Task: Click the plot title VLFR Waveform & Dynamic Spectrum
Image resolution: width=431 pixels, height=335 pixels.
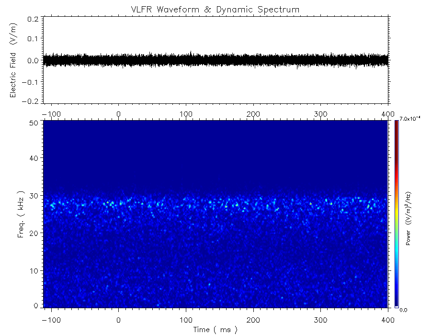Action: [x=215, y=9]
